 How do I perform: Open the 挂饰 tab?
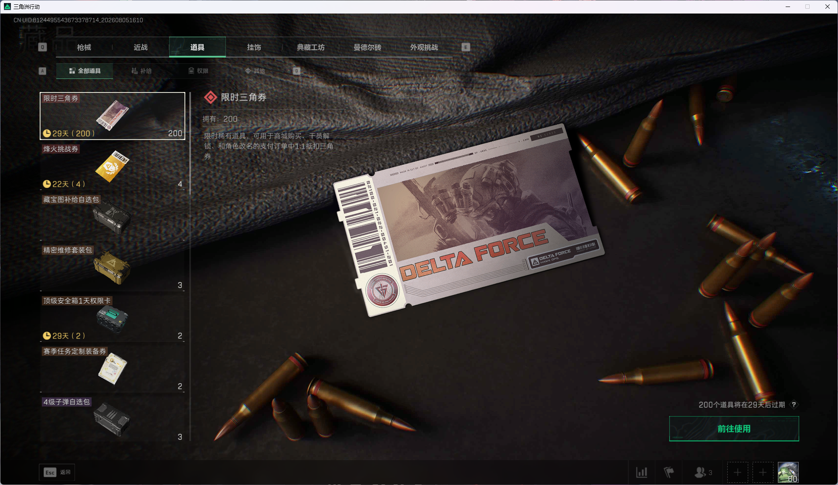pyautogui.click(x=254, y=47)
